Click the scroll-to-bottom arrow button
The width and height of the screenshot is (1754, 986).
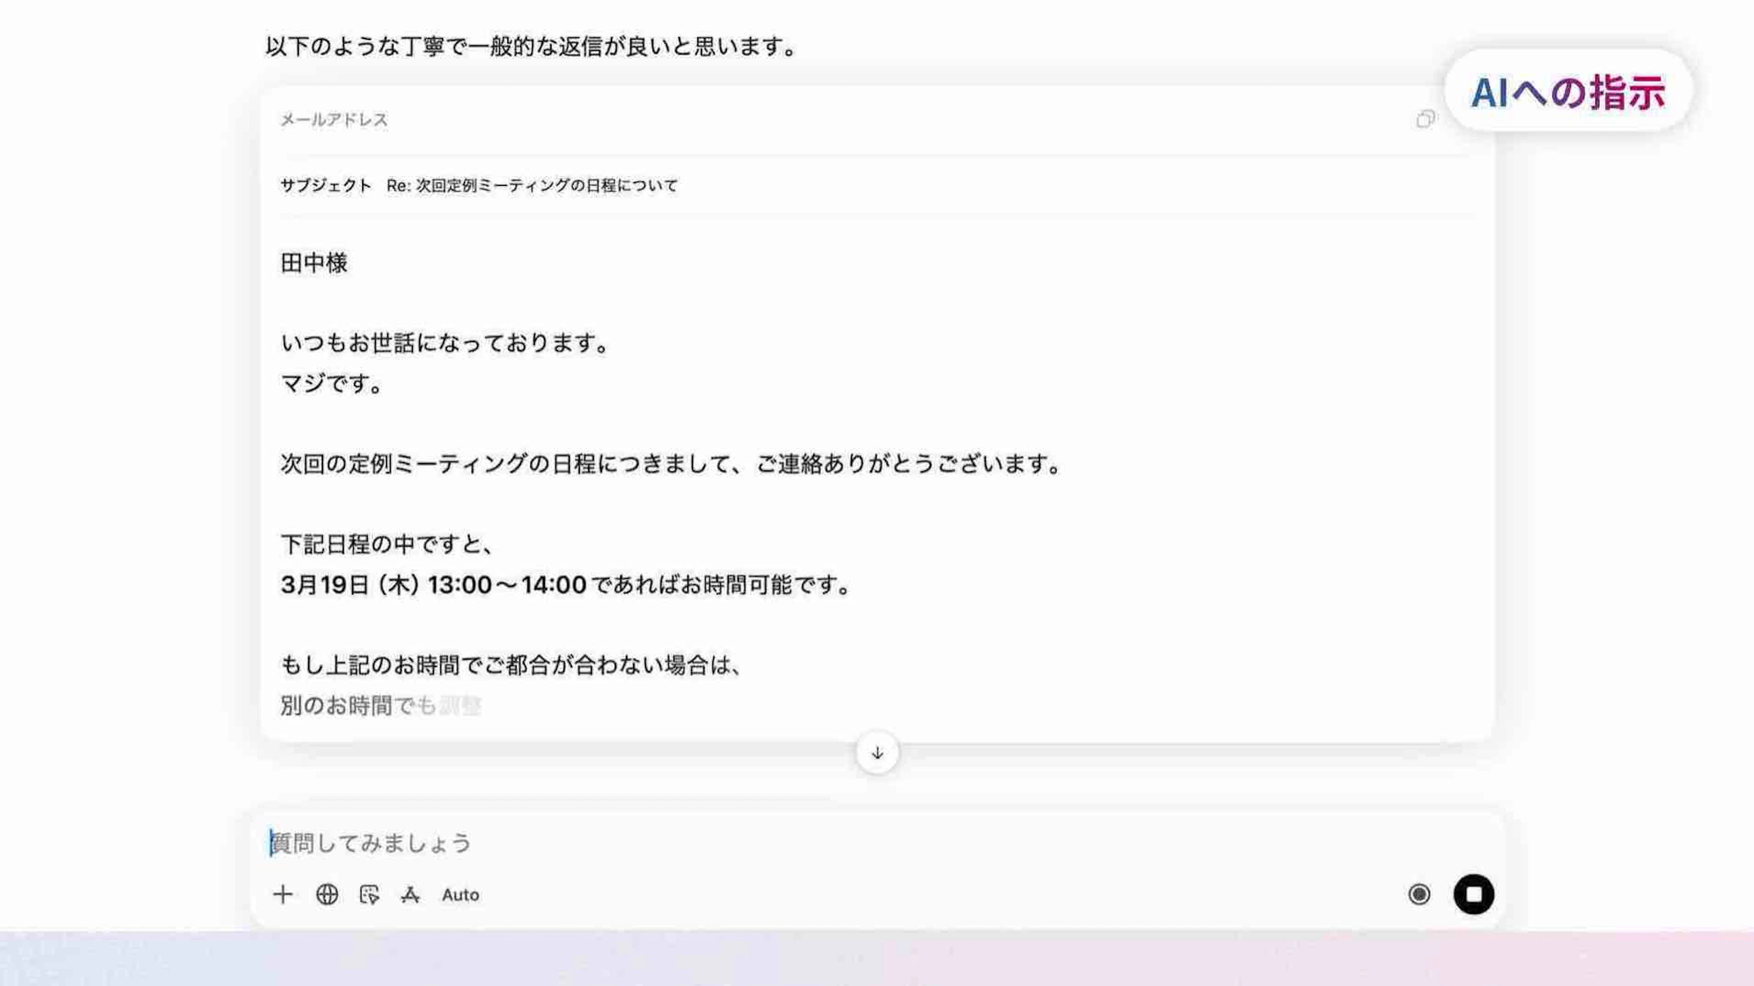tap(877, 753)
